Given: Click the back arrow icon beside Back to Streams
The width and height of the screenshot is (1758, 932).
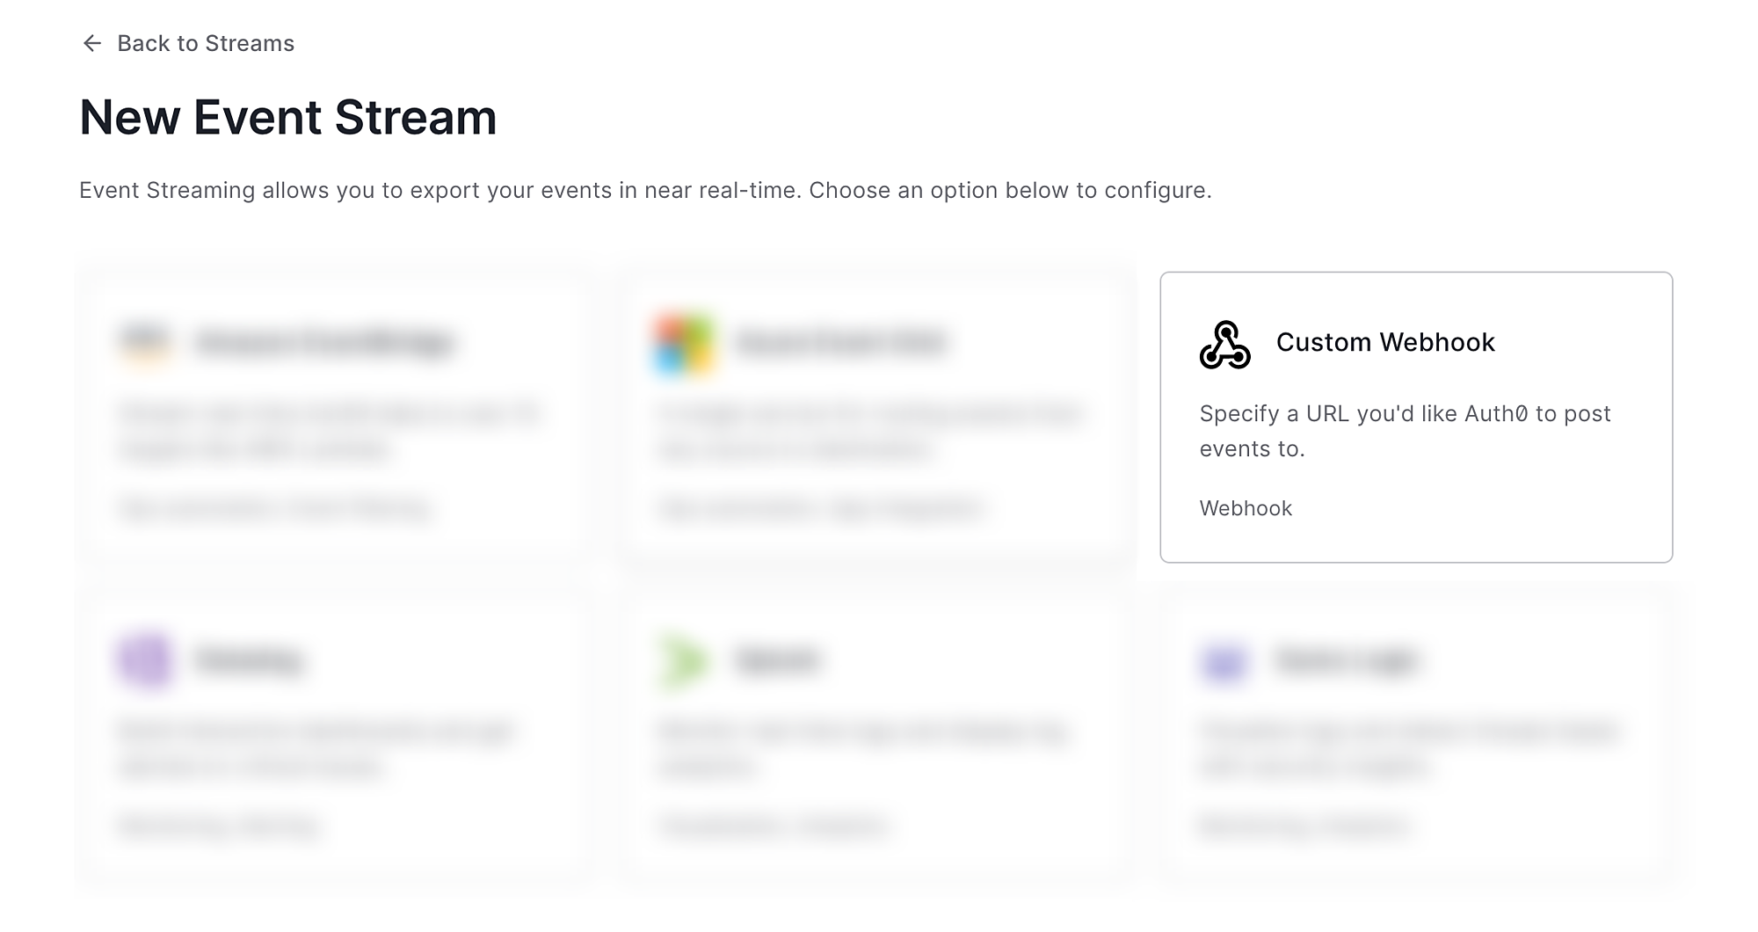Looking at the screenshot, I should click(x=93, y=42).
